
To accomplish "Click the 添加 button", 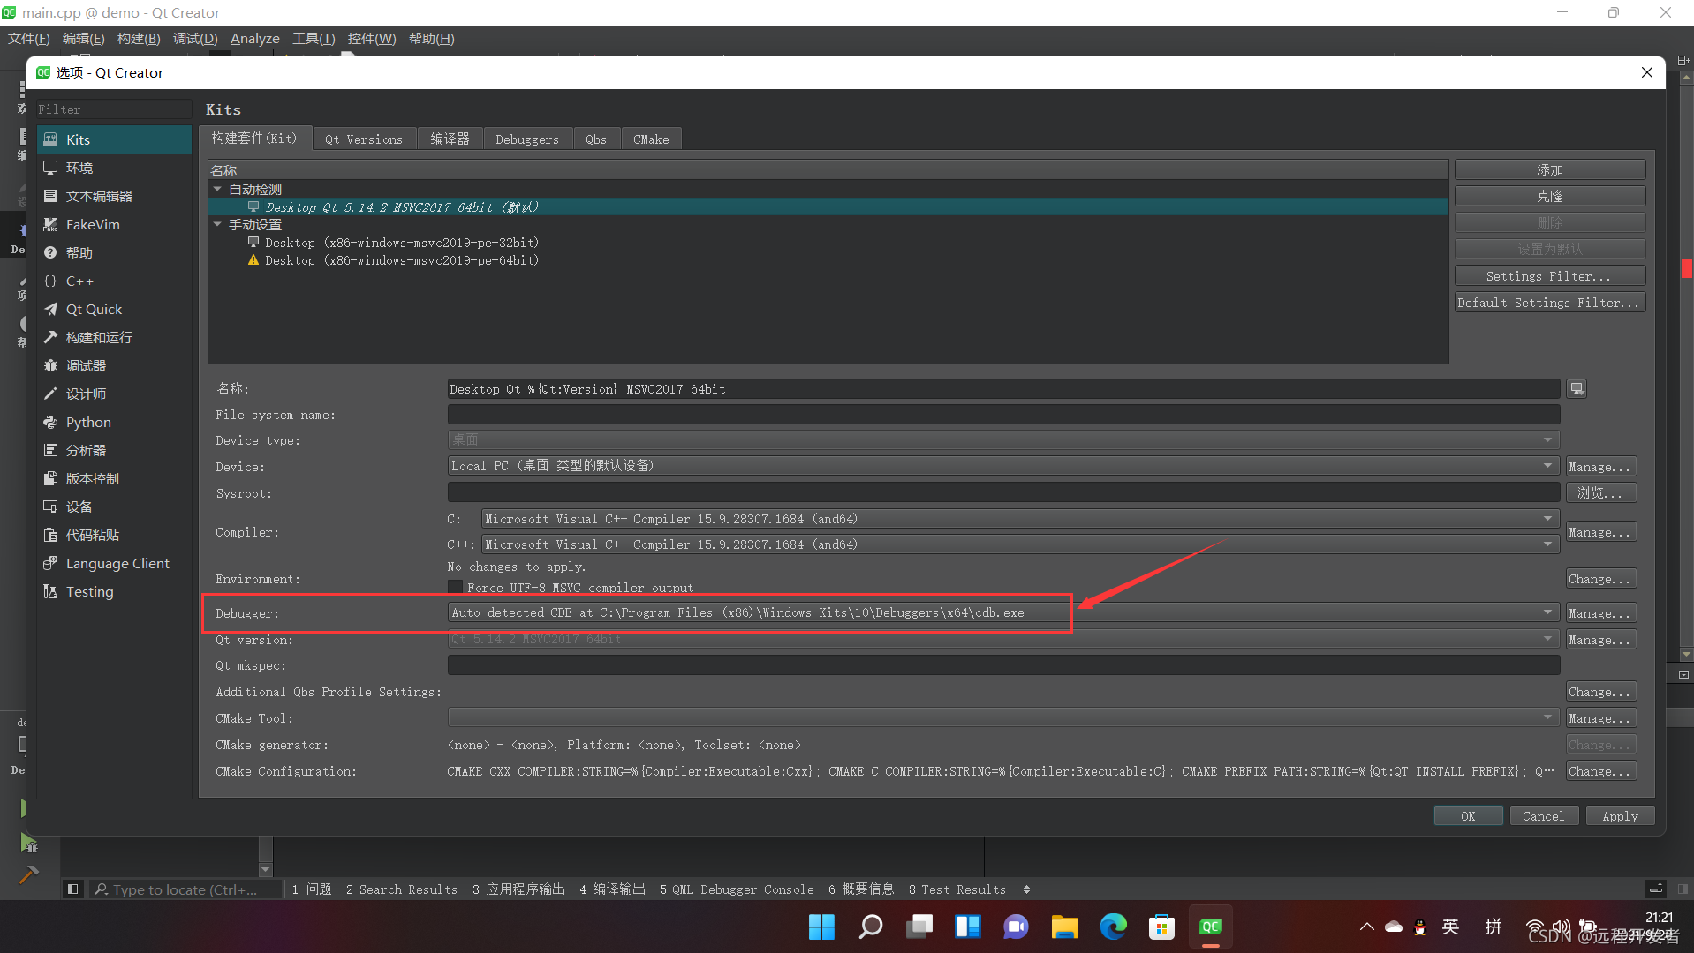I will pos(1549,169).
